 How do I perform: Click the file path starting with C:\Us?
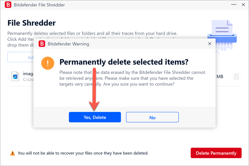pos(28,79)
